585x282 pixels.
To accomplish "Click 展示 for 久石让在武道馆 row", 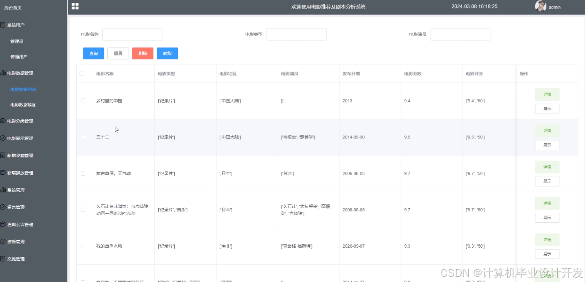I will click(547, 218).
